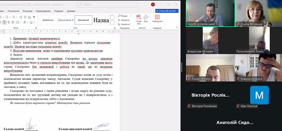This screenshot has width=282, height=131.
Task: Open the Посилання tab
Action: tap(13, 11)
